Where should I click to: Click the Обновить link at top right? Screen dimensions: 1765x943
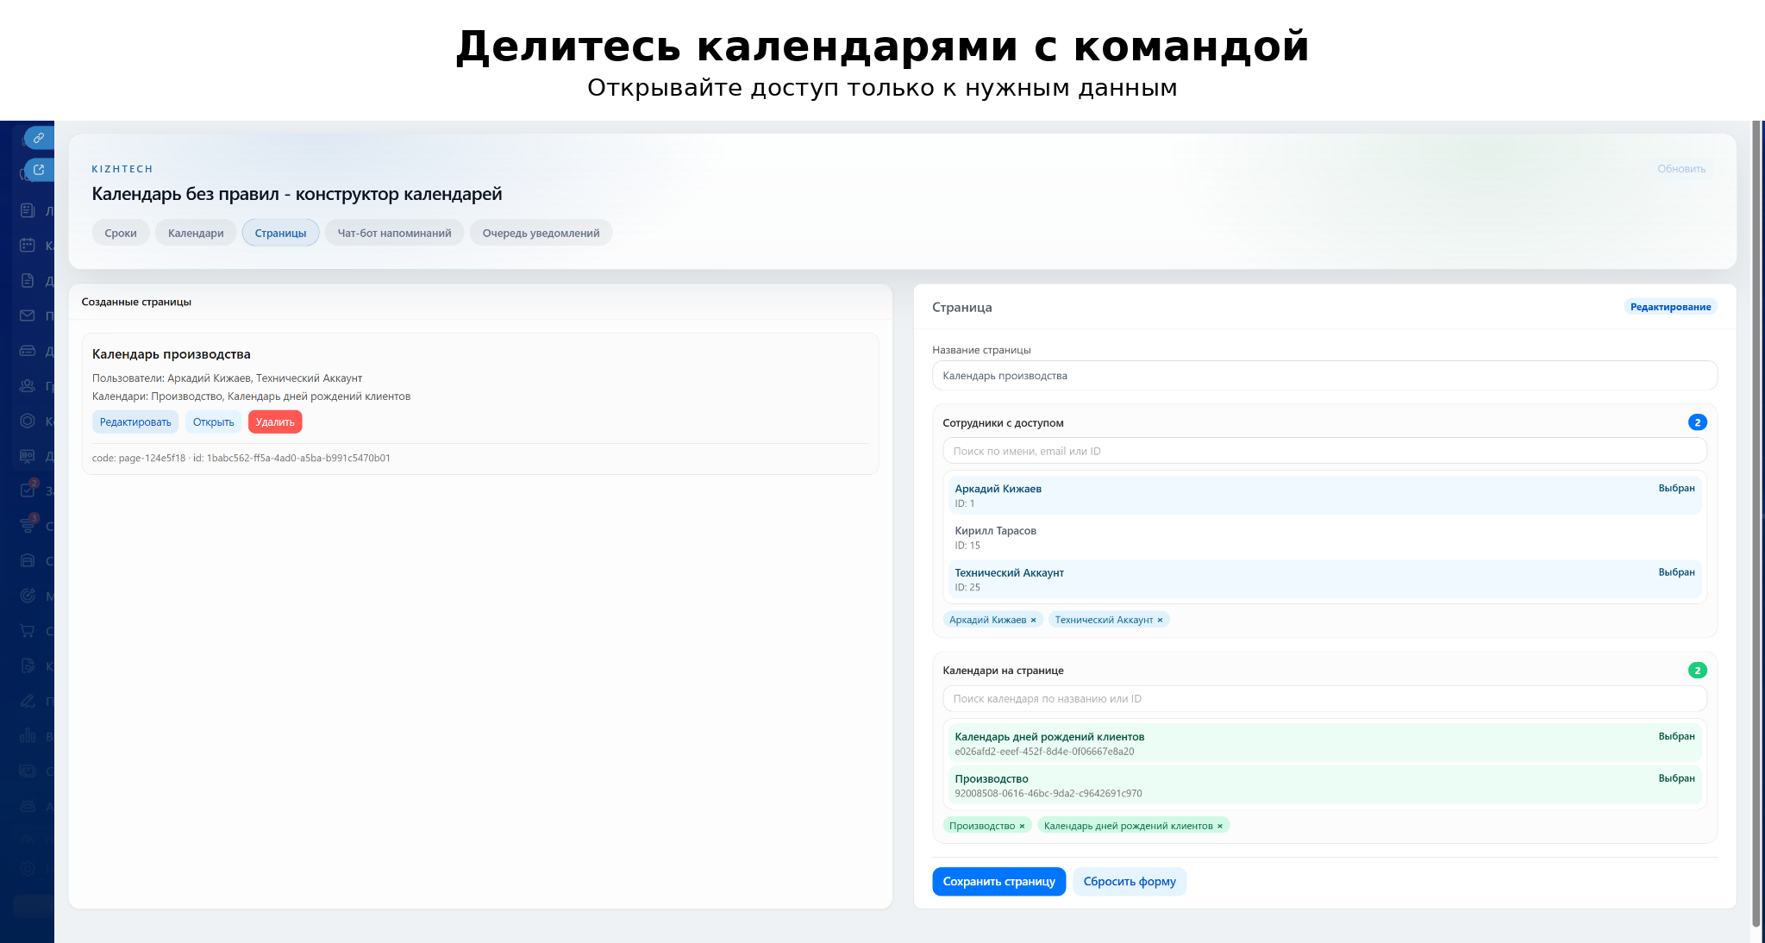1681,169
